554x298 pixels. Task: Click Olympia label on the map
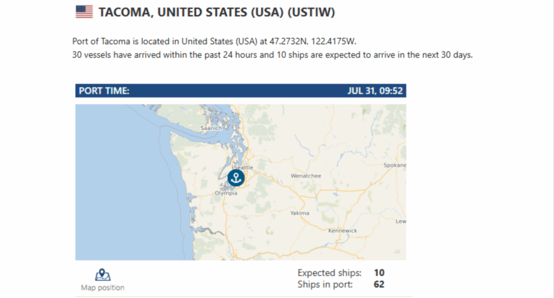click(x=226, y=193)
